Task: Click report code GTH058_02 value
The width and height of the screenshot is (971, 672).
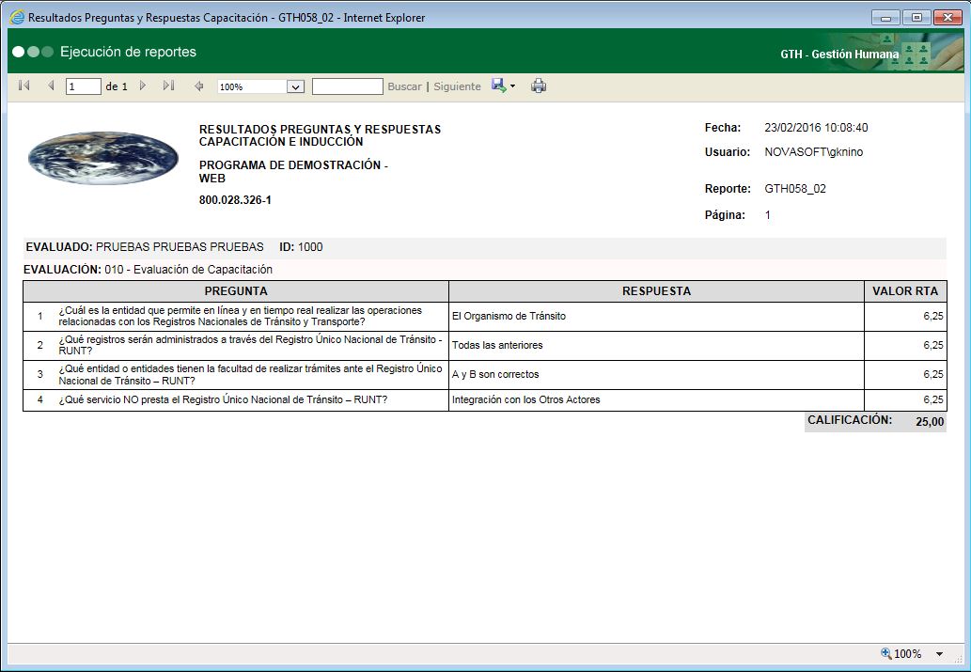Action: pyautogui.click(x=795, y=189)
